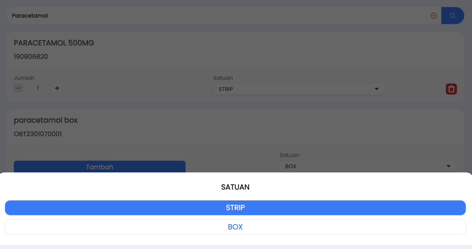
Task: Click the arrow icon on STRIP selector
Action: (x=376, y=89)
